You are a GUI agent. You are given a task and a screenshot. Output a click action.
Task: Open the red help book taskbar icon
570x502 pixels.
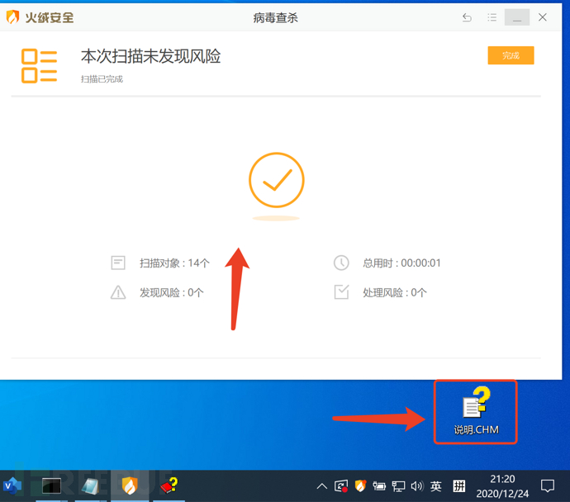[x=169, y=485]
